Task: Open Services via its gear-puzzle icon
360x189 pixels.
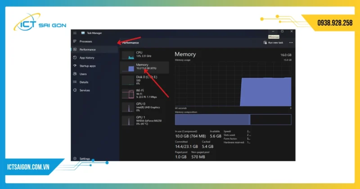Action: tap(75, 90)
